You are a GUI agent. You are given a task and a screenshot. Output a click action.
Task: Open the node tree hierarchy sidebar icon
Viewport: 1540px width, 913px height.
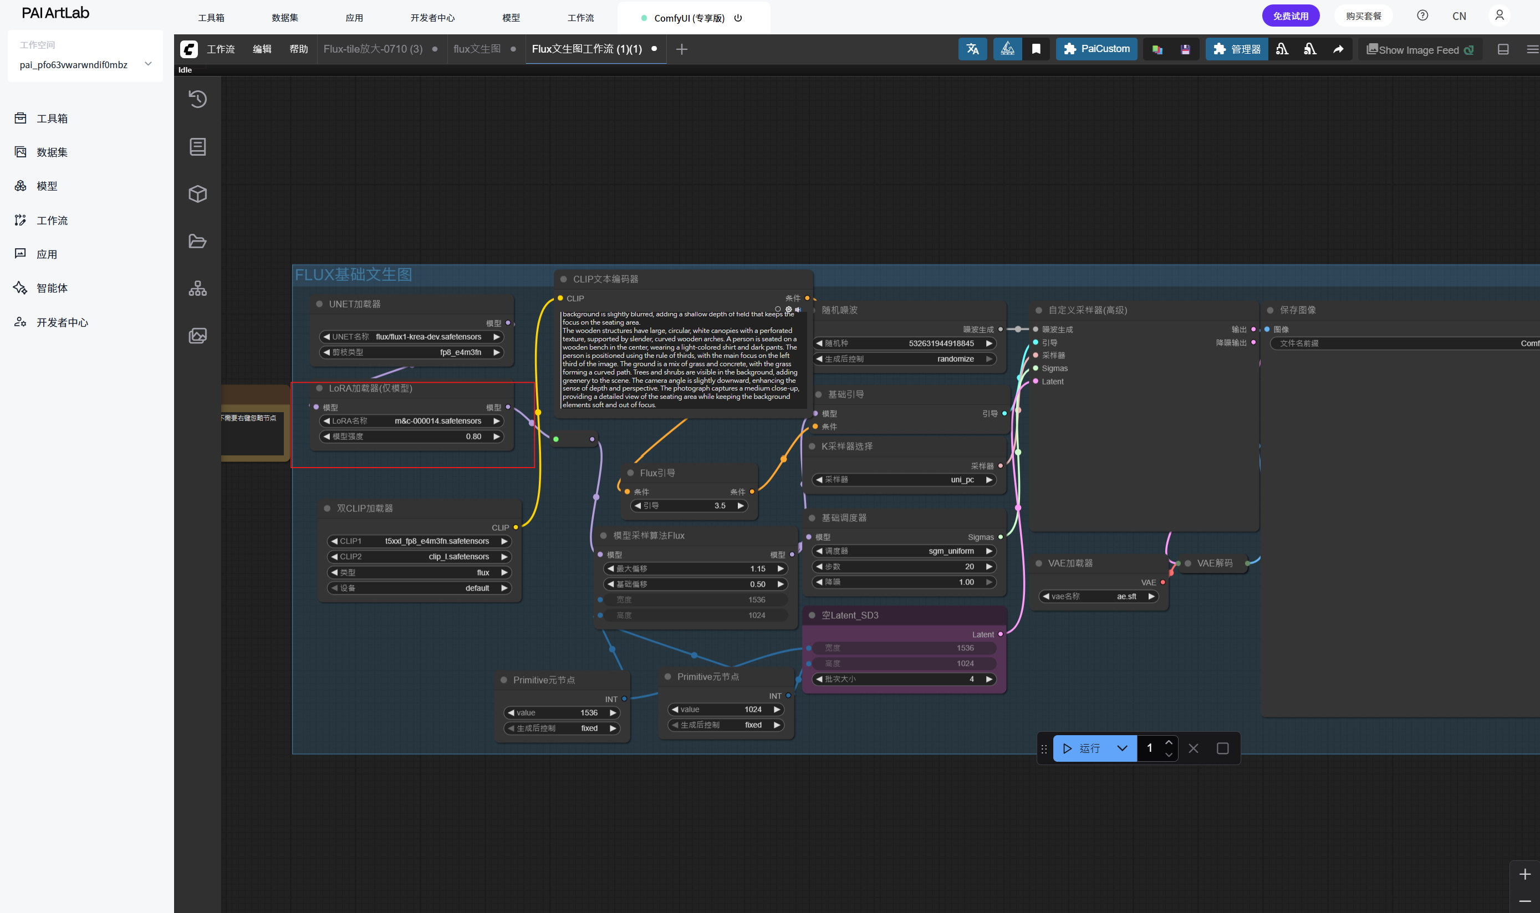click(197, 289)
